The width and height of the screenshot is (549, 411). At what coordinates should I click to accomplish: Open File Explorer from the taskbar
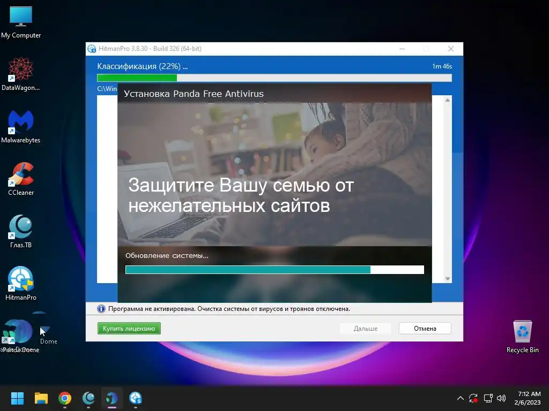tap(41, 398)
